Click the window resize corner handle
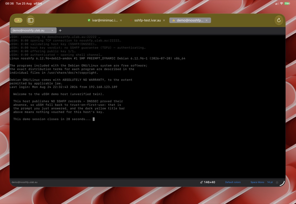296x204 pixels. 282,183
